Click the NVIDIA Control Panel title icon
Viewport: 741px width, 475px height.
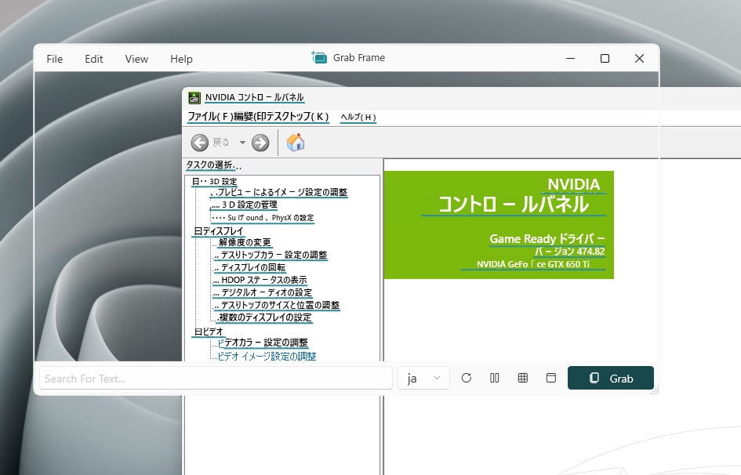[x=194, y=98]
